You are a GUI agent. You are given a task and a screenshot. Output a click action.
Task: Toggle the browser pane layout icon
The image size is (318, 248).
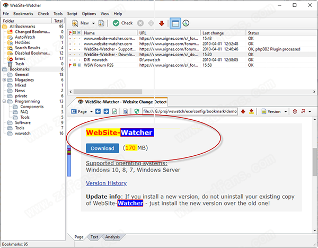pos(175,23)
